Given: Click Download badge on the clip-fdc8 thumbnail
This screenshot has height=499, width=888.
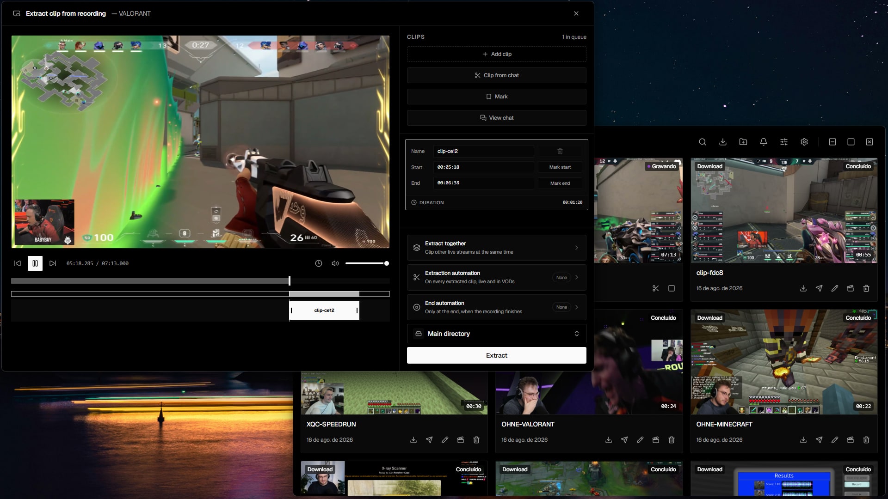Looking at the screenshot, I should pos(709,166).
